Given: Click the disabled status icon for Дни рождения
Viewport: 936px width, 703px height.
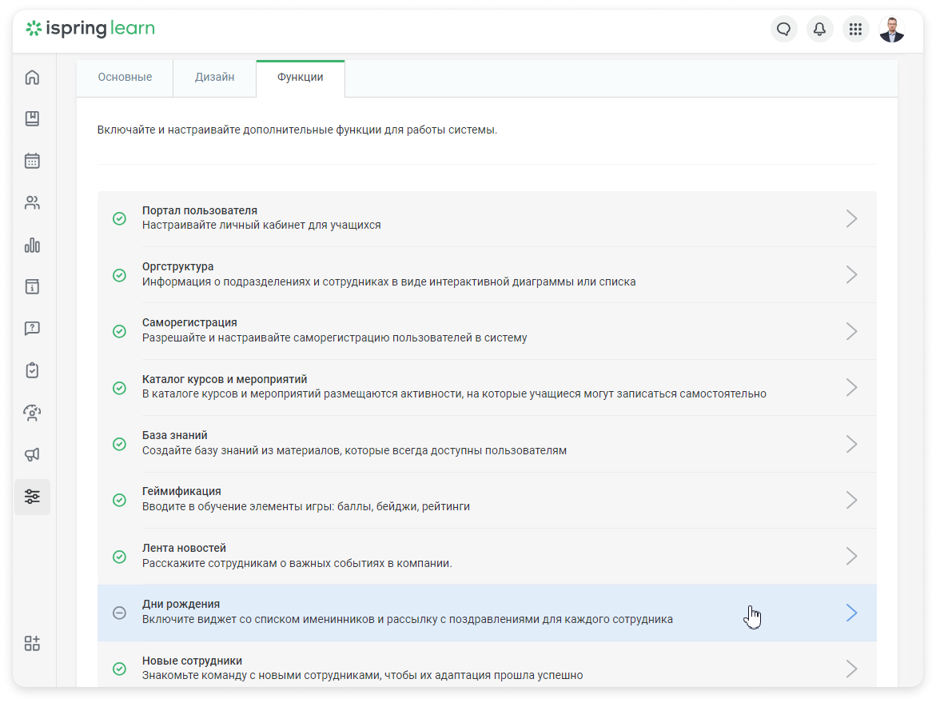Looking at the screenshot, I should pyautogui.click(x=119, y=613).
